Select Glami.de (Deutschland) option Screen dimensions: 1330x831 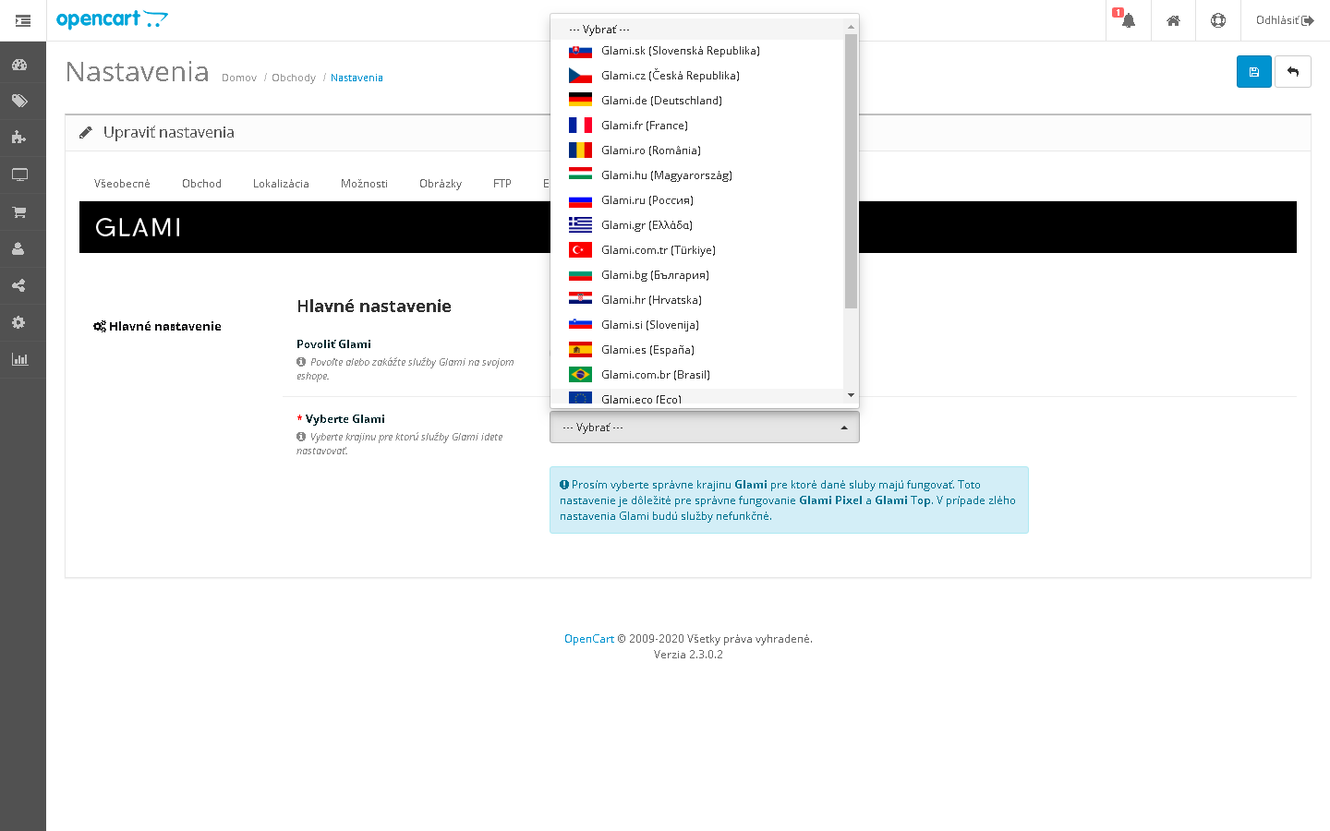(x=697, y=101)
